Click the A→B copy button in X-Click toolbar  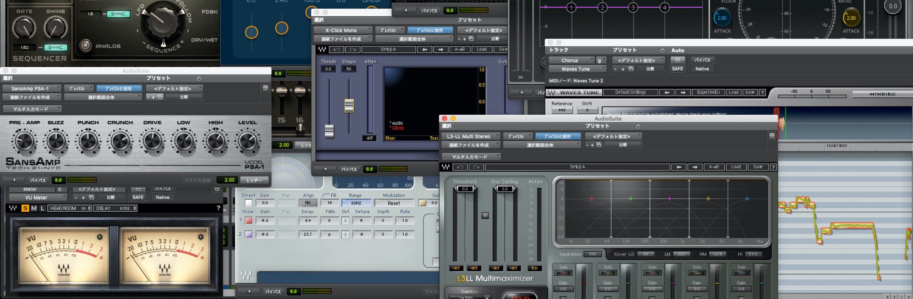click(x=460, y=49)
